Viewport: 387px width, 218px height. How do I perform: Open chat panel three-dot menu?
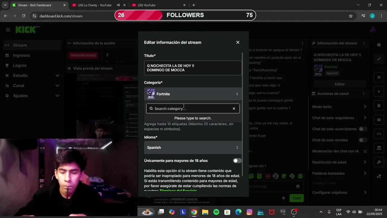[302, 43]
